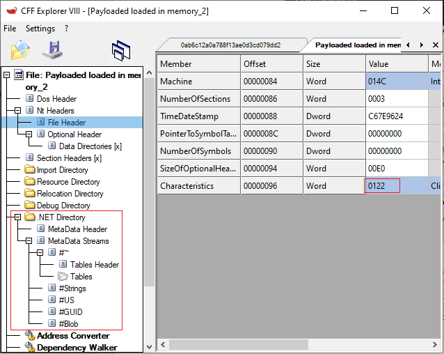This screenshot has width=444, height=354.
Task: Open the File menu
Action: tap(10, 29)
